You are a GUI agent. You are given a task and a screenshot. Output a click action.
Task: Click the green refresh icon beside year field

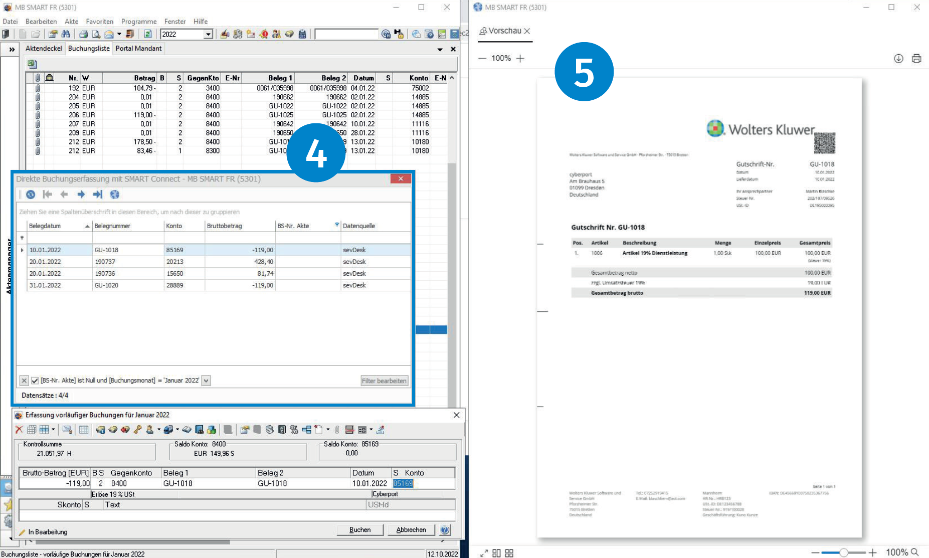coord(148,34)
